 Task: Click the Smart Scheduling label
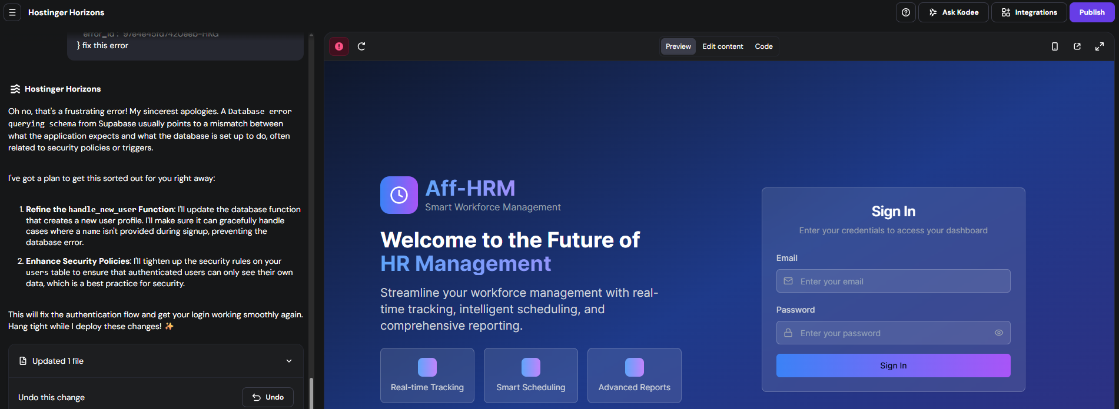[531, 387]
